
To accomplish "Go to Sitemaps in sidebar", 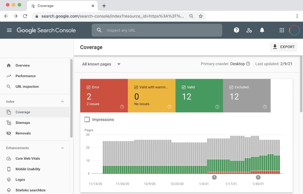I will pyautogui.click(x=23, y=123).
